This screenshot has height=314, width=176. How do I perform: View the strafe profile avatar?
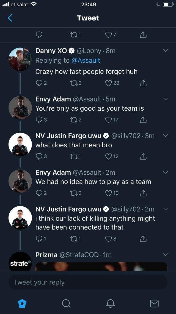(20, 262)
